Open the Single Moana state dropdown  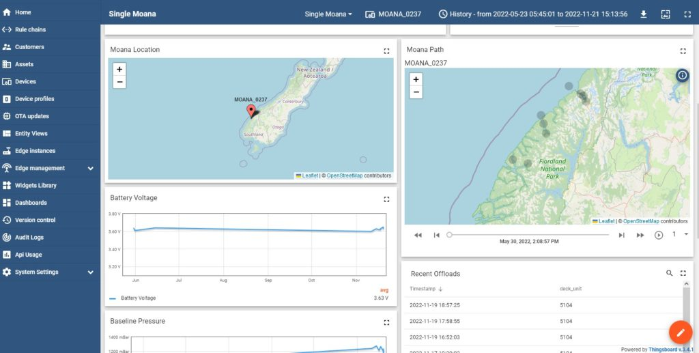[328, 14]
